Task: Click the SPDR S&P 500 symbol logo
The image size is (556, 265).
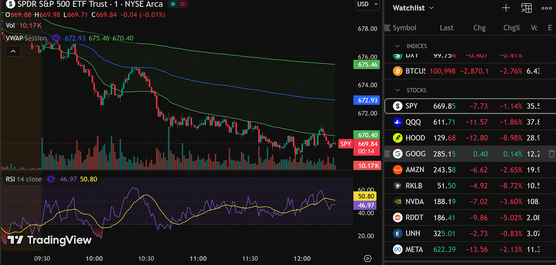Action: click(x=10, y=4)
